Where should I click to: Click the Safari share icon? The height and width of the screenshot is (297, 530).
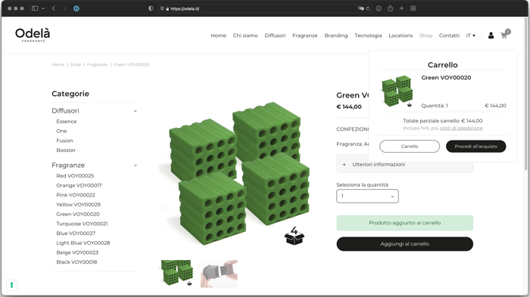pos(390,8)
